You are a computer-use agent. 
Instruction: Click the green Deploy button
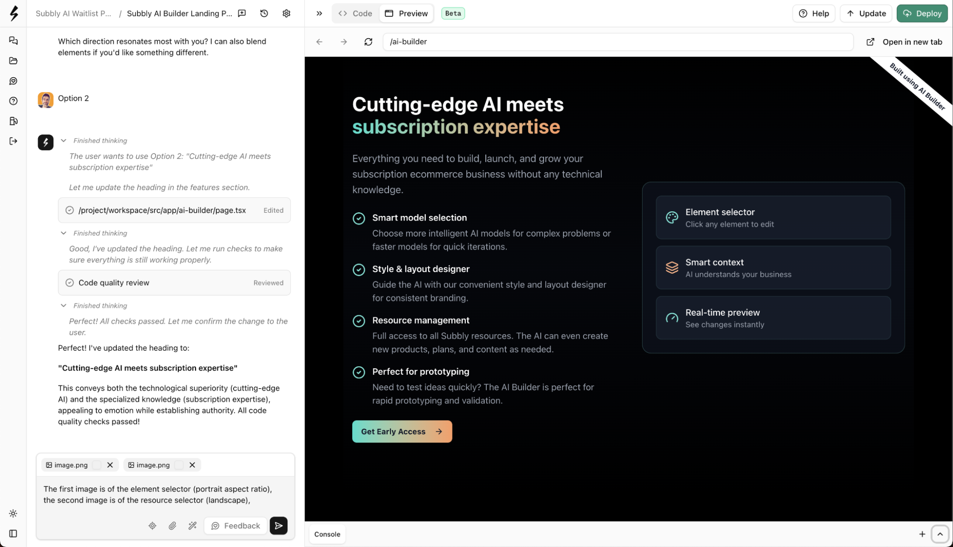(x=922, y=13)
